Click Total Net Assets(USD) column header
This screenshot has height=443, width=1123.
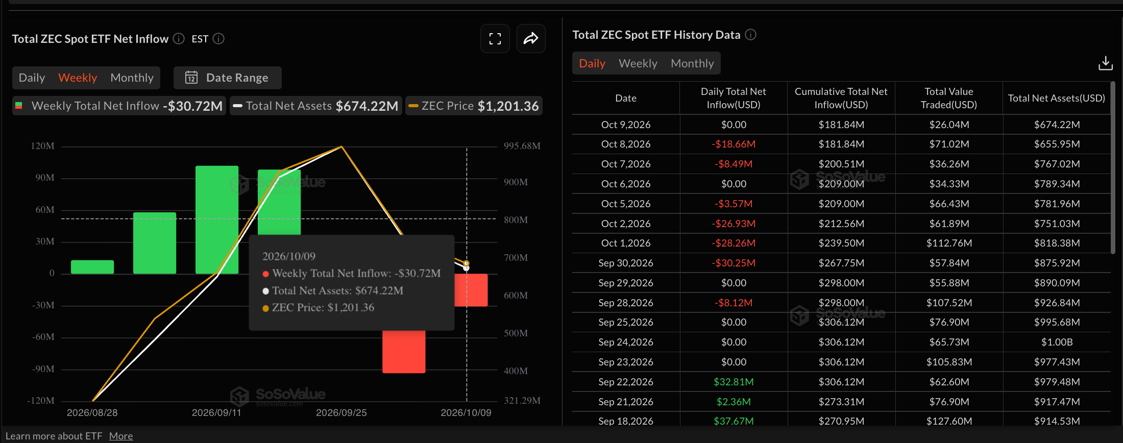point(1057,98)
